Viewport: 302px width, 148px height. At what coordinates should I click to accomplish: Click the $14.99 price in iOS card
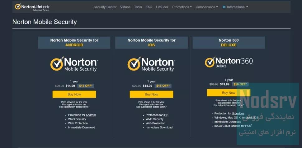click(147, 86)
